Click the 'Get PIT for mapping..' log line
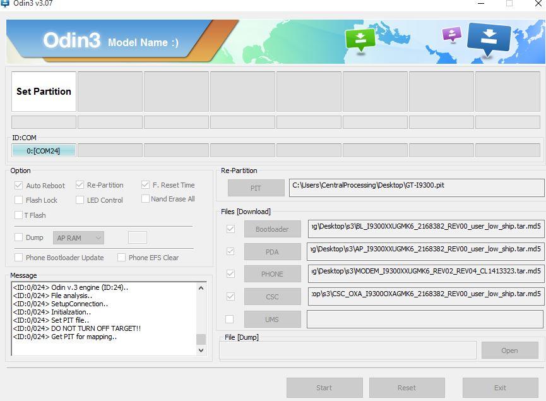This screenshot has height=401, width=546. 65,337
